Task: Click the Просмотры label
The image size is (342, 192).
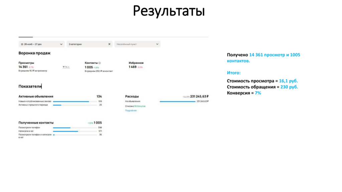Action: click(26, 63)
